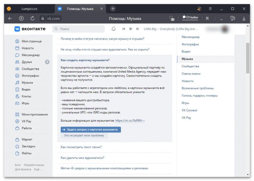Open Моя страница in left sidebar
The height and width of the screenshot is (181, 254).
(x=31, y=41)
